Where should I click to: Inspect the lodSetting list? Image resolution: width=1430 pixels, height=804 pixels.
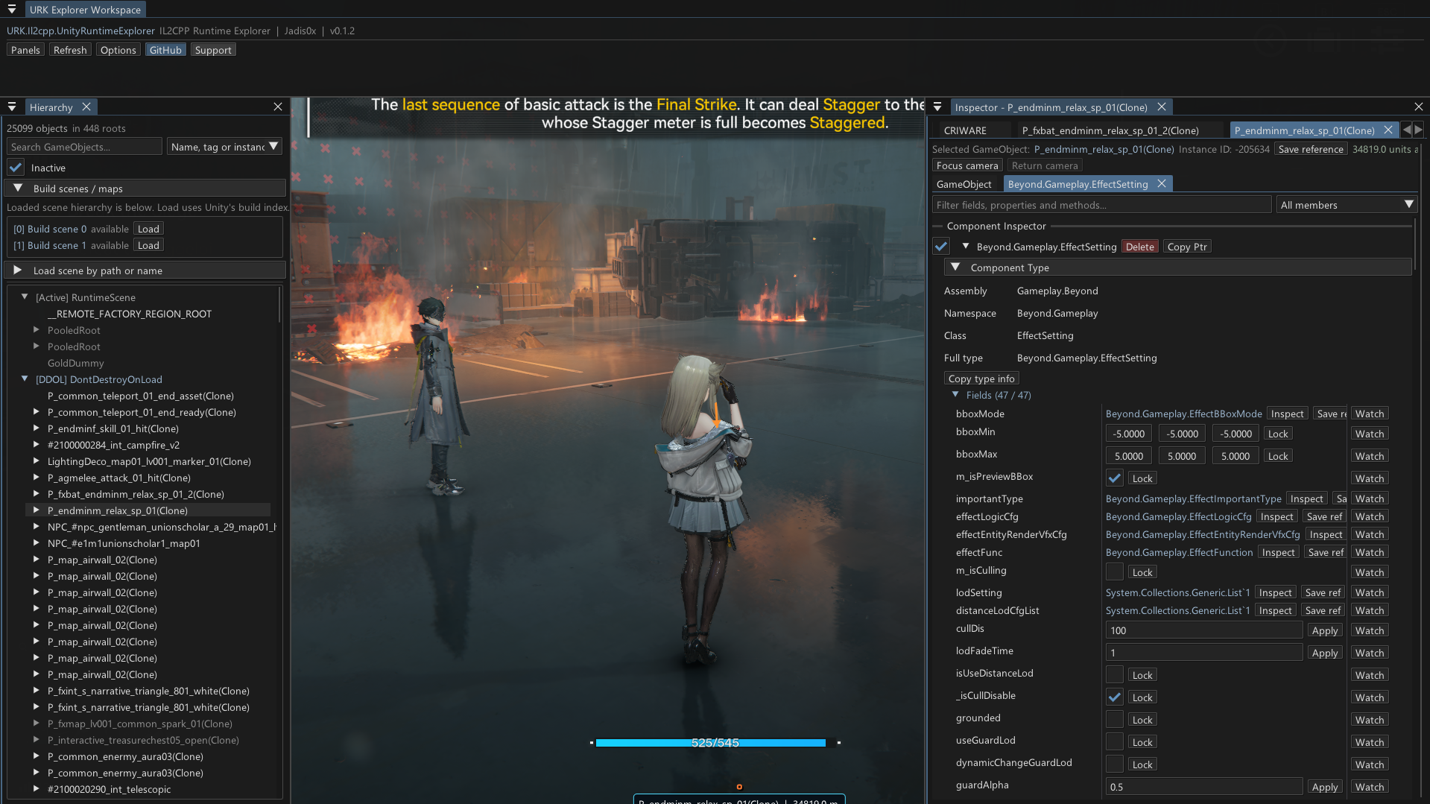[x=1275, y=592]
